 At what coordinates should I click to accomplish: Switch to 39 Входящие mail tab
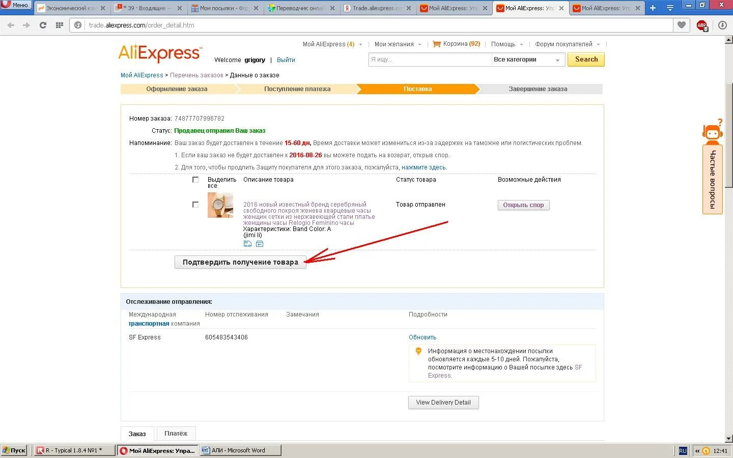click(x=148, y=8)
